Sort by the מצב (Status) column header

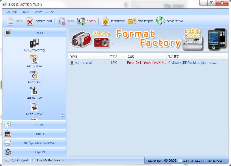146,56
